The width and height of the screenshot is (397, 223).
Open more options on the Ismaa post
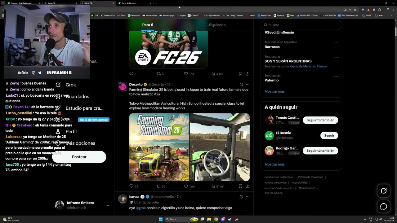coord(248,197)
